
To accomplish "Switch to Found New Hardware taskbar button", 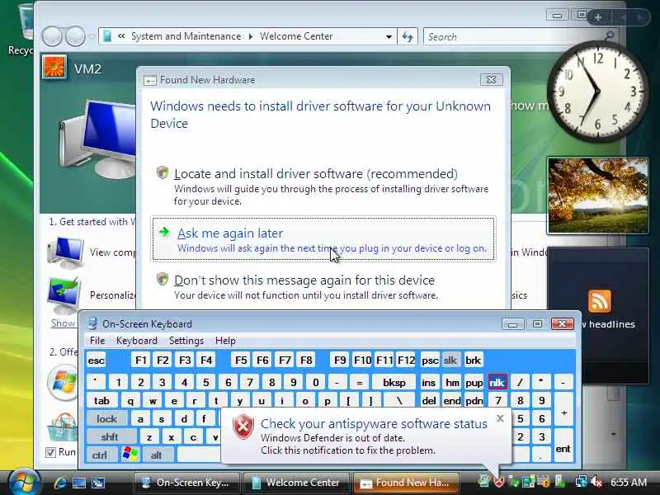I will (x=406, y=483).
